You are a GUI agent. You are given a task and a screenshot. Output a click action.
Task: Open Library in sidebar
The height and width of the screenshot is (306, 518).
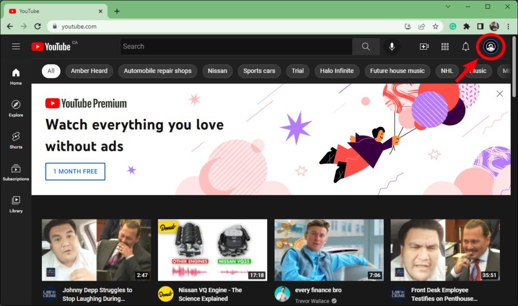click(16, 205)
